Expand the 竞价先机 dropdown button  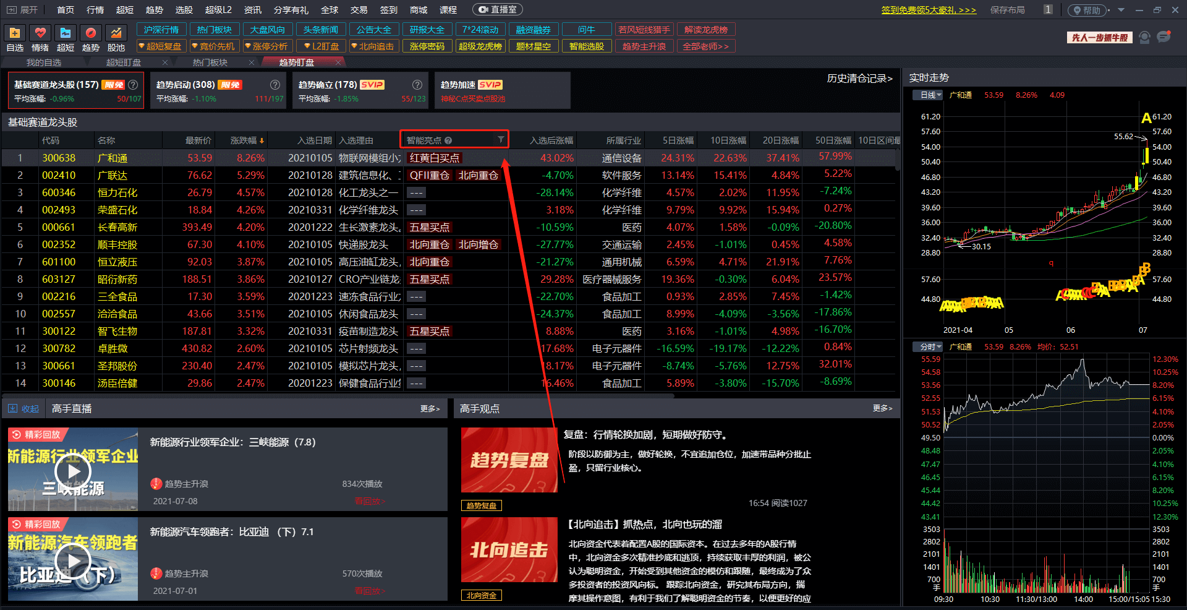tap(214, 46)
